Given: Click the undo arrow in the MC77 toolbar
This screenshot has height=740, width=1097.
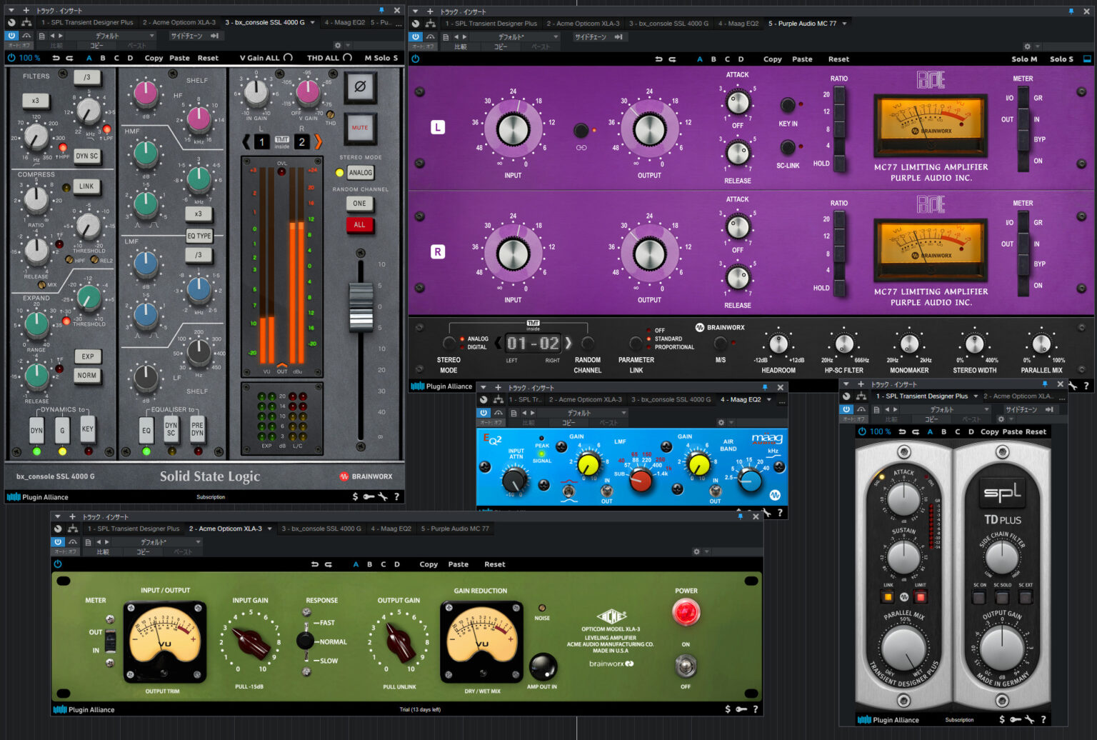Looking at the screenshot, I should pyautogui.click(x=658, y=59).
